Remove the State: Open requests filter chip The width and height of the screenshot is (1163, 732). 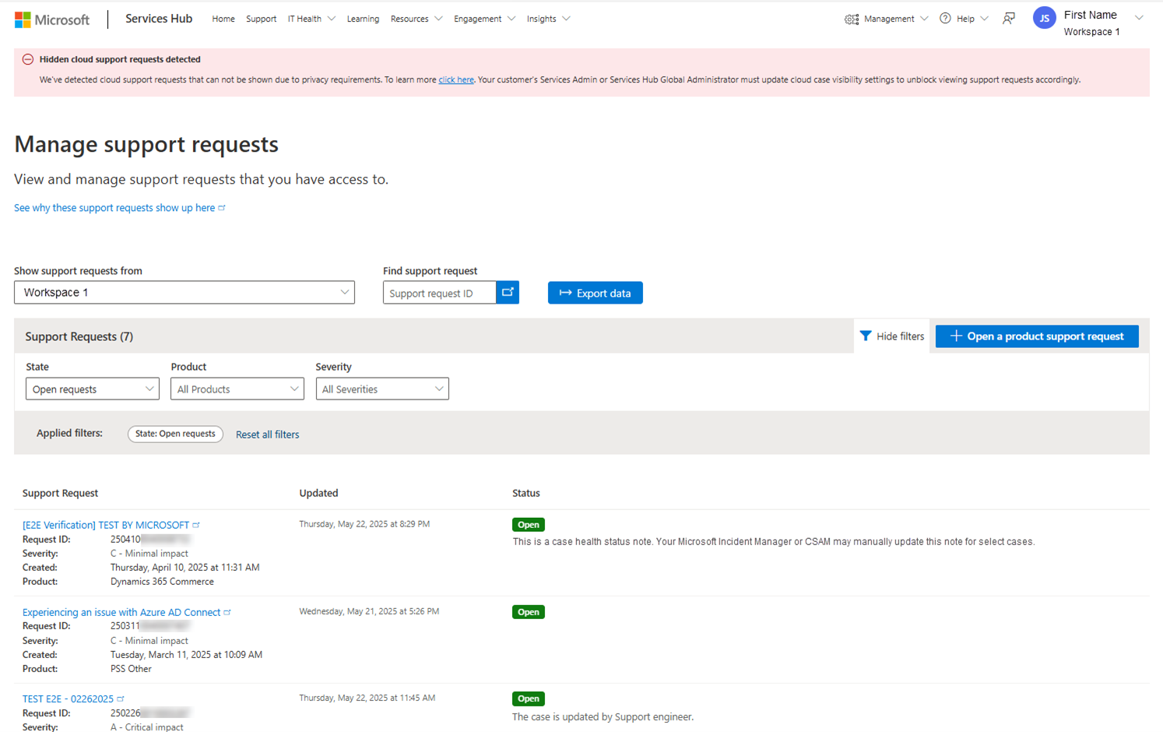pyautogui.click(x=175, y=434)
